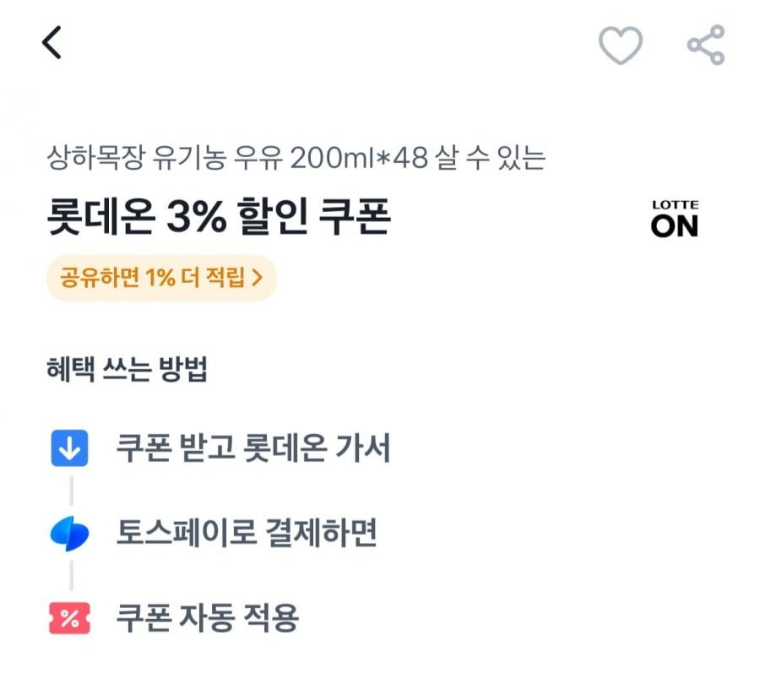This screenshot has height=695, width=760.
Task: Tap the chevron in the 적립 badge
Action: click(x=258, y=277)
